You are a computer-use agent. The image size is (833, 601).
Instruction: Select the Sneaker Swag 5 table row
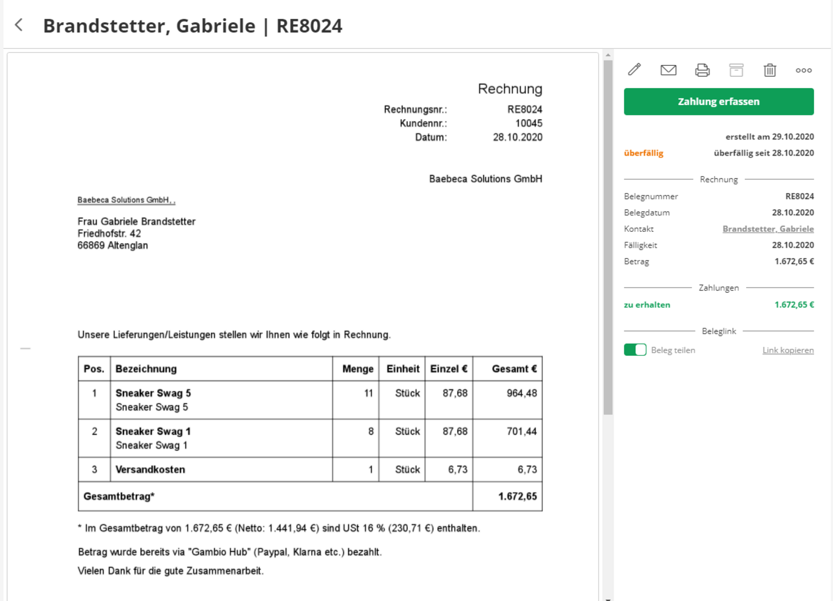[310, 400]
